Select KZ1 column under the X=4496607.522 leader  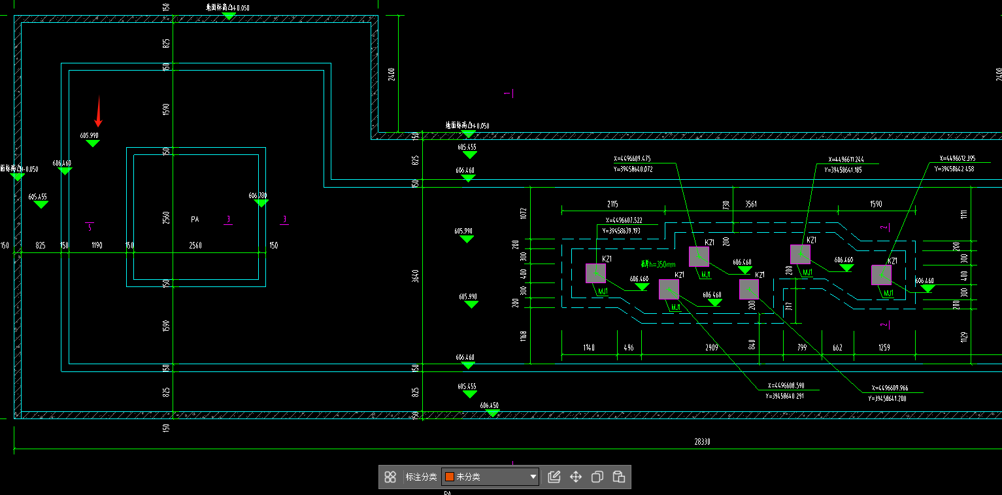(595, 273)
